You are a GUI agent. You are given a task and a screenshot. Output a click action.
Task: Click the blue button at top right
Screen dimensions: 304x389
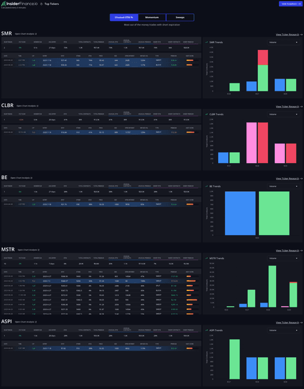[291, 4]
